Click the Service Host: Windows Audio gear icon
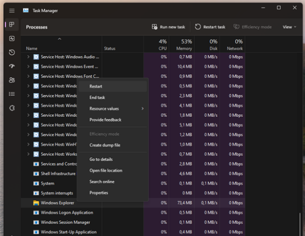The height and width of the screenshot is (236, 305). click(36, 57)
